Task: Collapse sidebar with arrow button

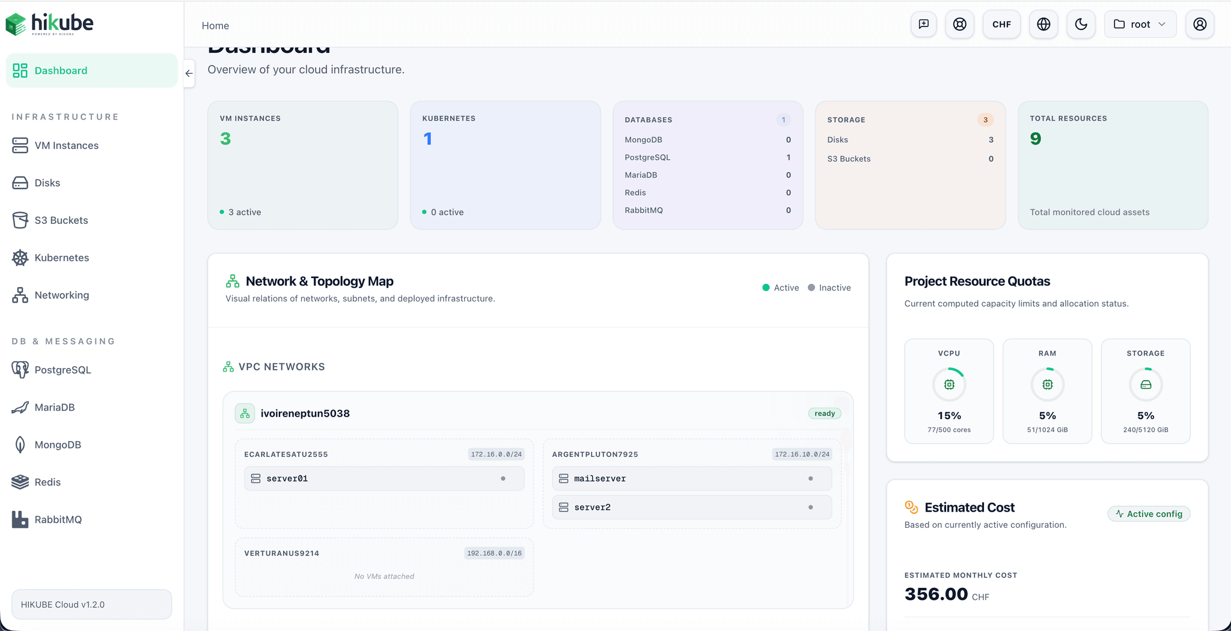Action: click(189, 73)
